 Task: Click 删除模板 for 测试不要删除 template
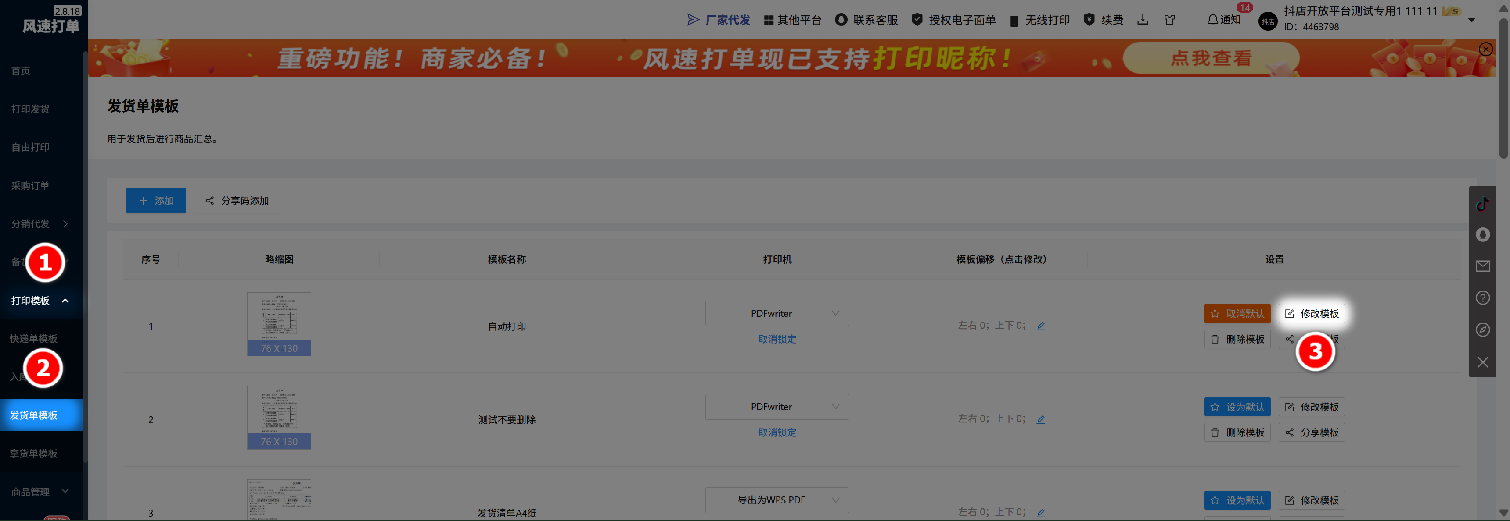(1237, 432)
